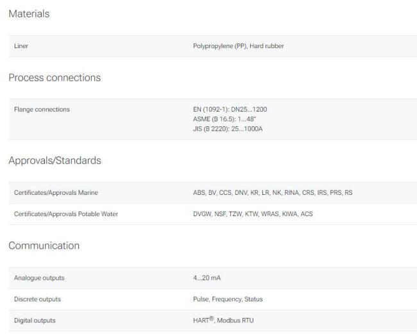Select the Flange connections label
417x336 pixels.
coord(42,109)
